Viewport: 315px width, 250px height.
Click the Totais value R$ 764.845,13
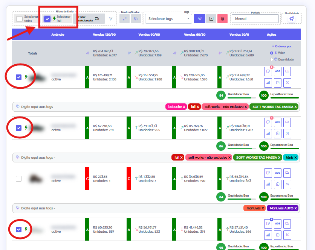point(103,51)
